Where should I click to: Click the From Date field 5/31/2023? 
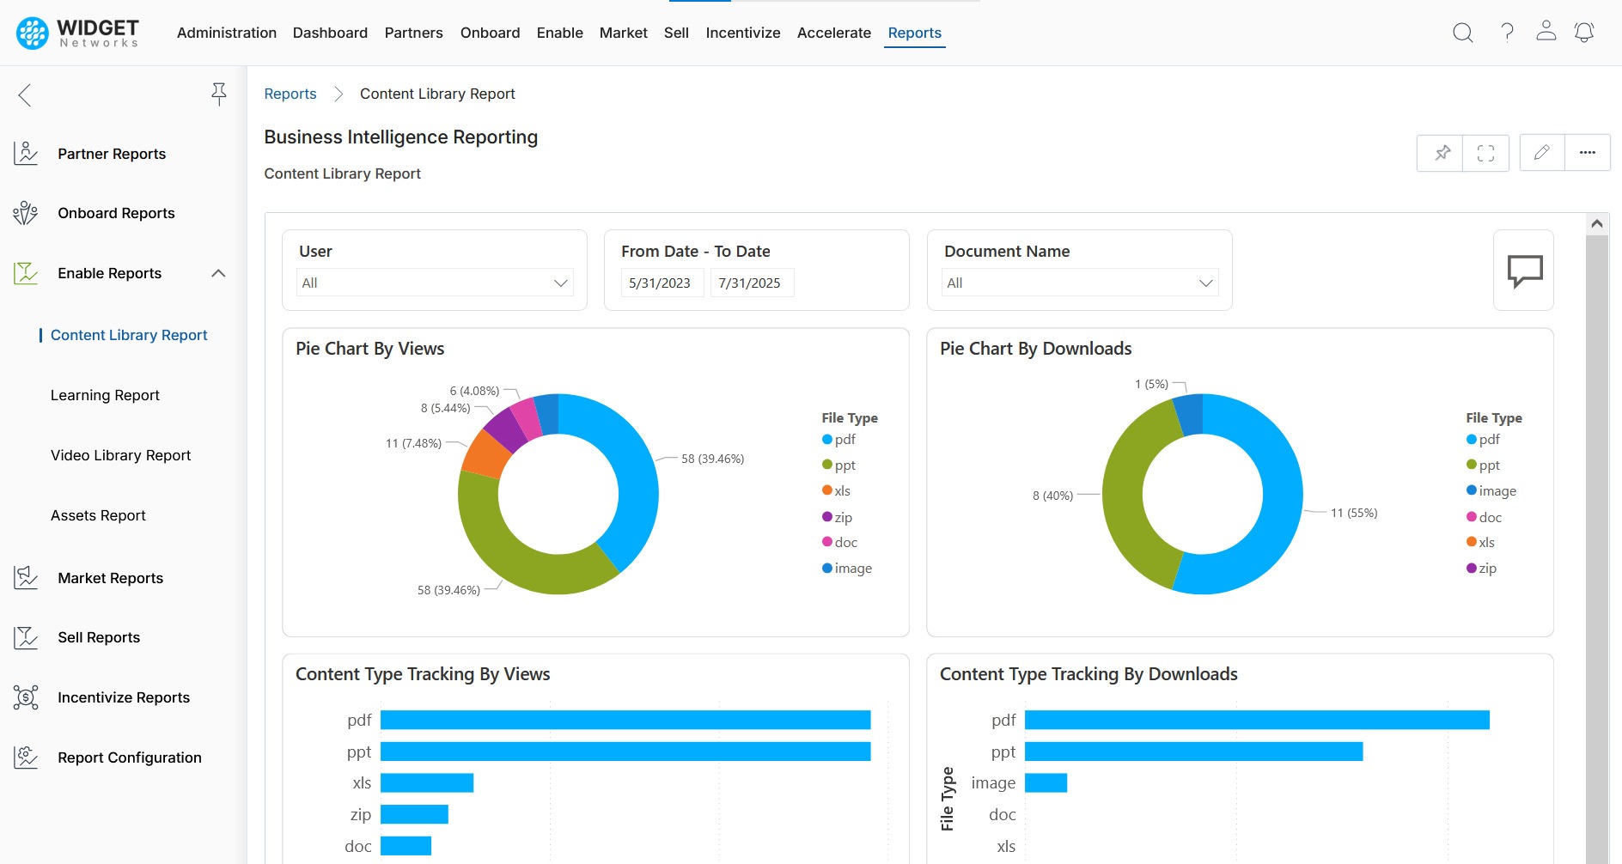pos(662,283)
